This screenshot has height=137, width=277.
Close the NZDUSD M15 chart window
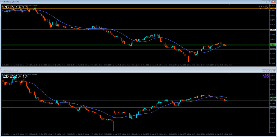tap(273, 2)
